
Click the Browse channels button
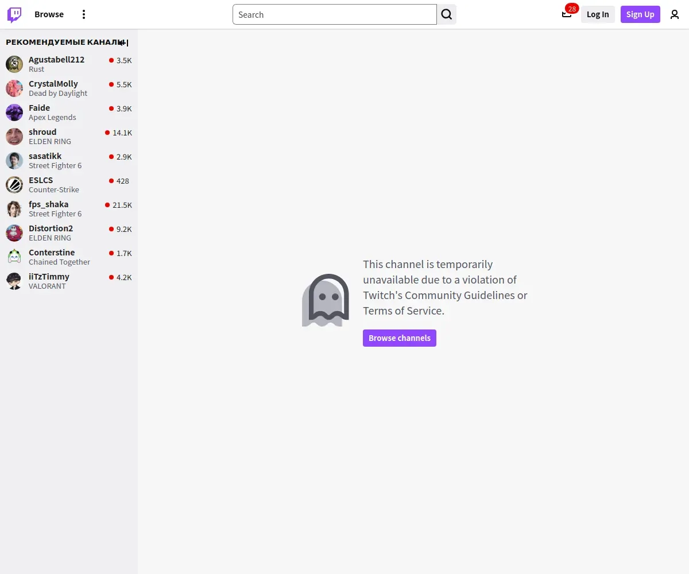click(400, 338)
